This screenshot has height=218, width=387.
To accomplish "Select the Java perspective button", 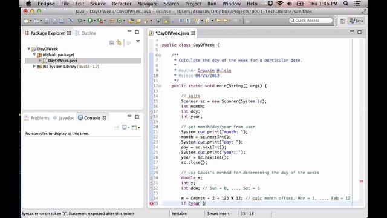I will (356, 21).
